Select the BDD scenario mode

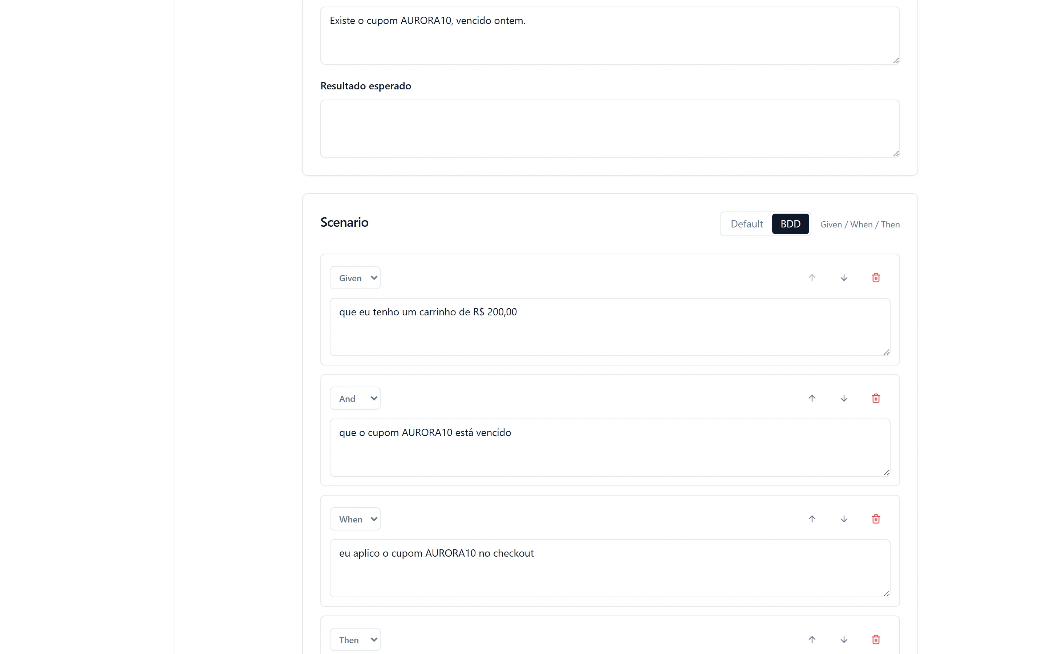pos(790,224)
